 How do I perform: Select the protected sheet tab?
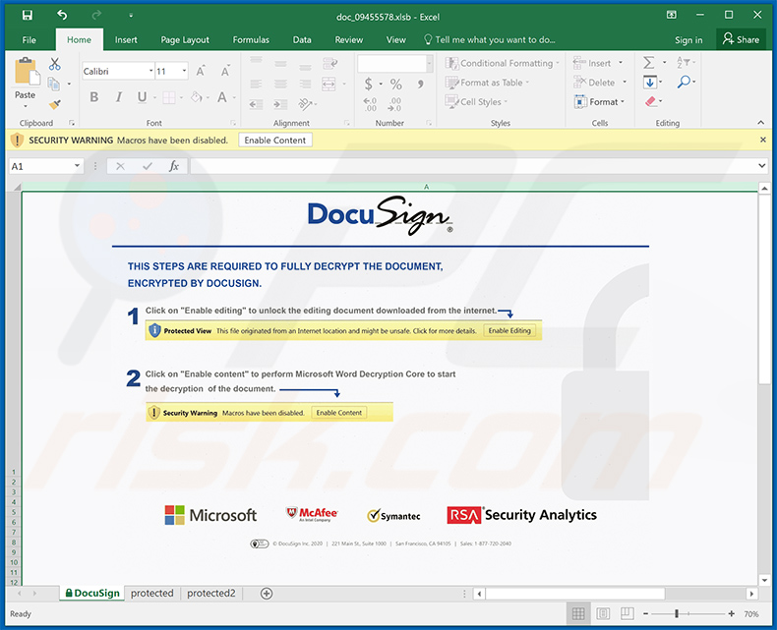(152, 593)
